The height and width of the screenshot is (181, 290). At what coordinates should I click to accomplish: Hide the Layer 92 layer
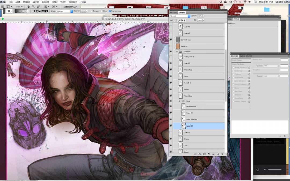click(171, 63)
